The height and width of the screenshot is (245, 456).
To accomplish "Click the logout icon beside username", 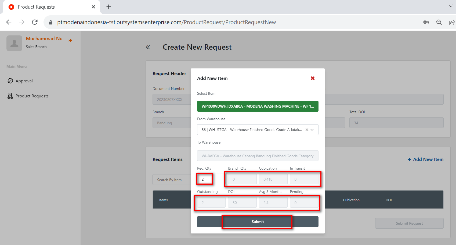I will point(70,40).
